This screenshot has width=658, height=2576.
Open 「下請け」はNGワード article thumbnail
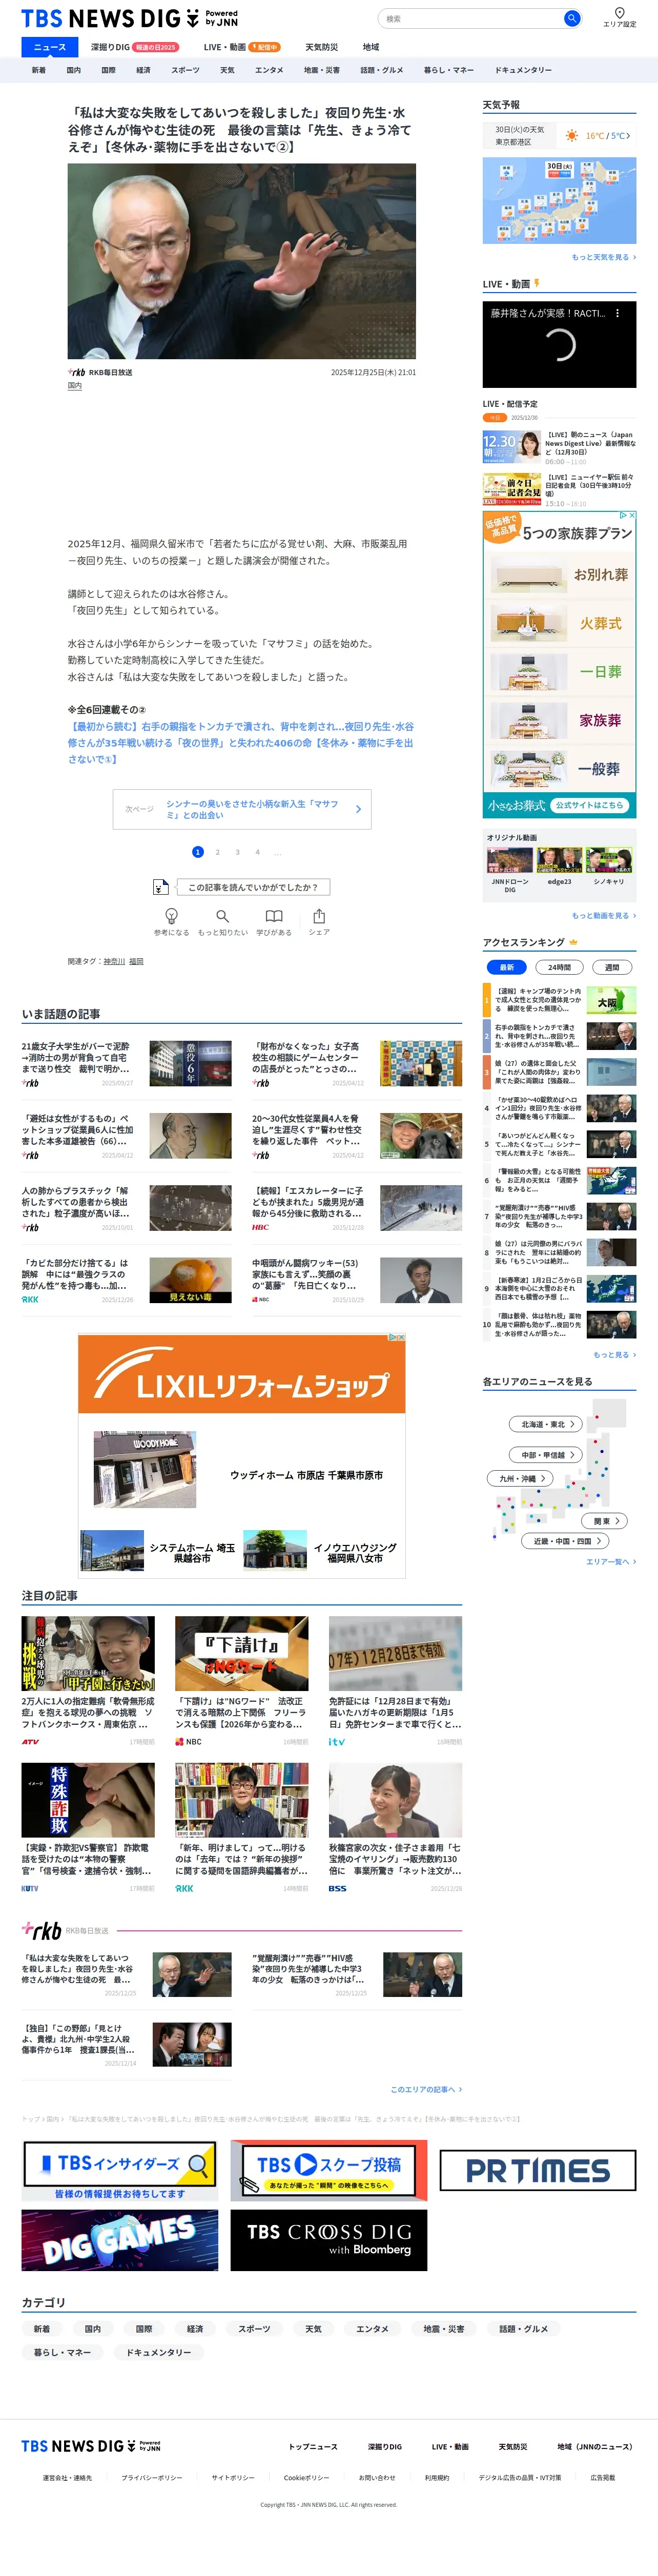coord(242,1653)
